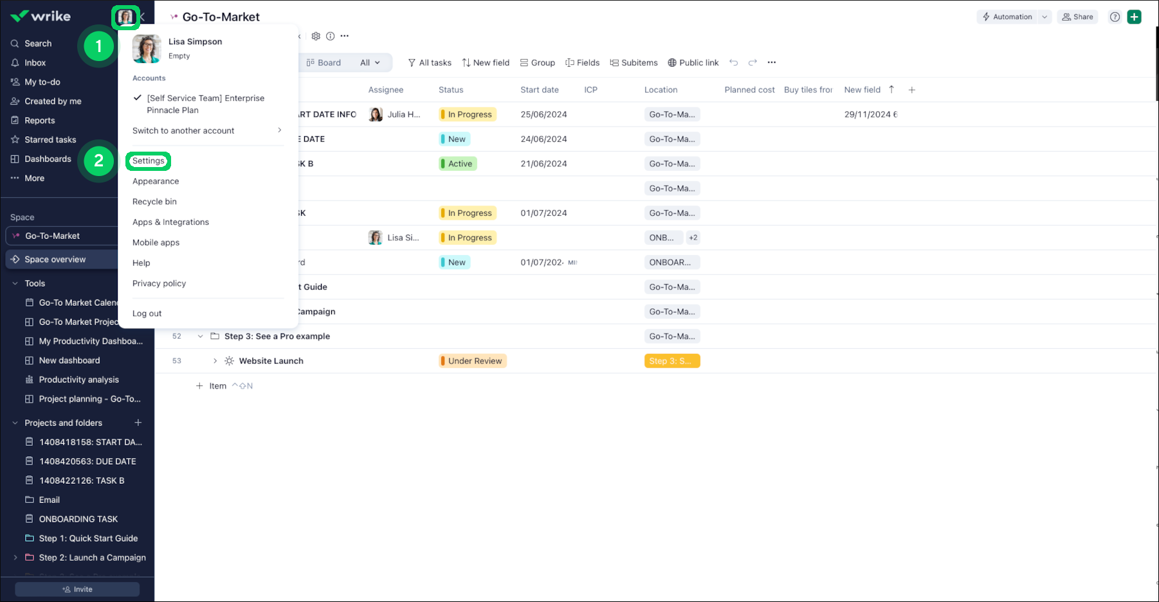Add a new project or folder
The width and height of the screenshot is (1159, 602).
click(x=138, y=423)
